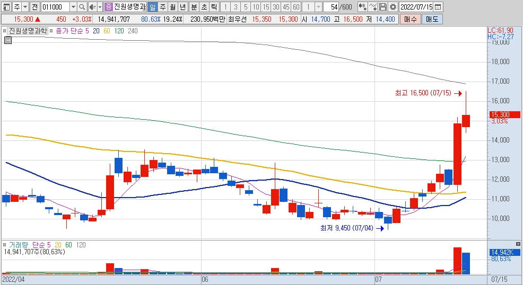
Task: Open the disabled tick count dropdown arrow
Action: point(318,7)
